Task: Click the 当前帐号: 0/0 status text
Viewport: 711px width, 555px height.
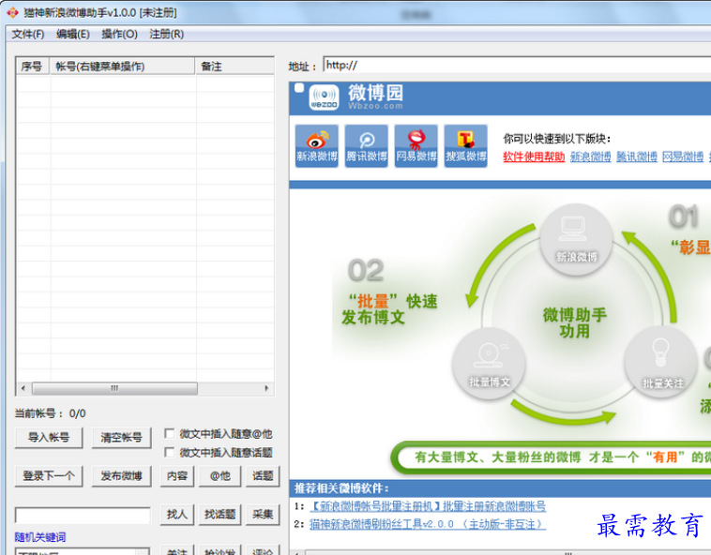Action: (x=51, y=413)
